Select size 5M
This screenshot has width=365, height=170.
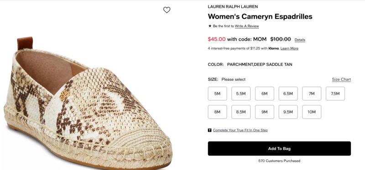[x=217, y=94]
